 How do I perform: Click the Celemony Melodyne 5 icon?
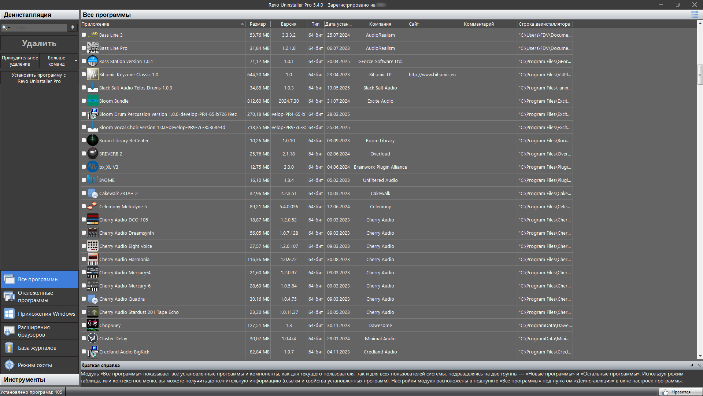(x=93, y=206)
